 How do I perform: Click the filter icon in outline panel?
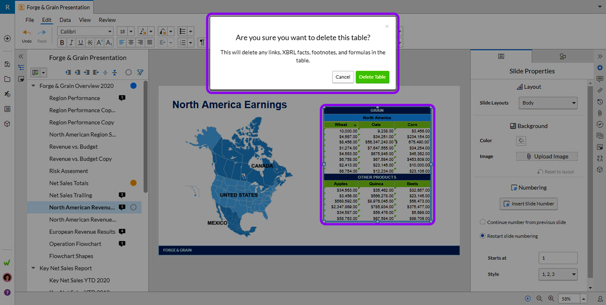click(x=140, y=73)
